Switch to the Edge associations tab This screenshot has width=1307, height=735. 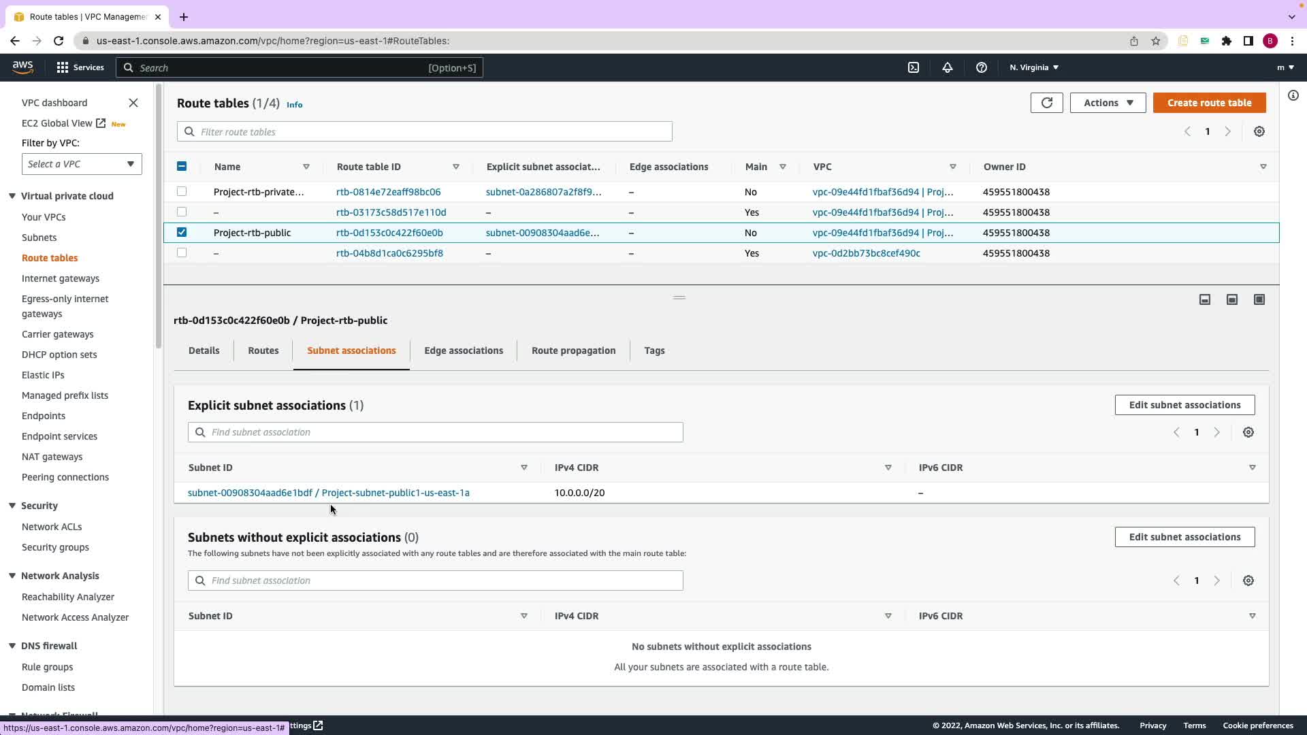point(463,350)
